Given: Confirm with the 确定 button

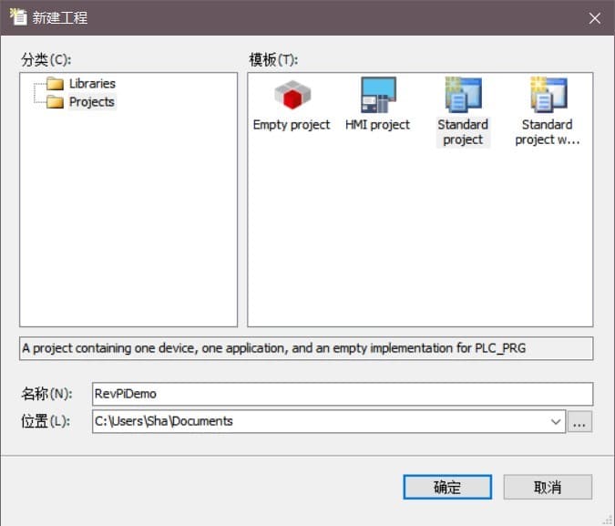Looking at the screenshot, I should tap(447, 487).
